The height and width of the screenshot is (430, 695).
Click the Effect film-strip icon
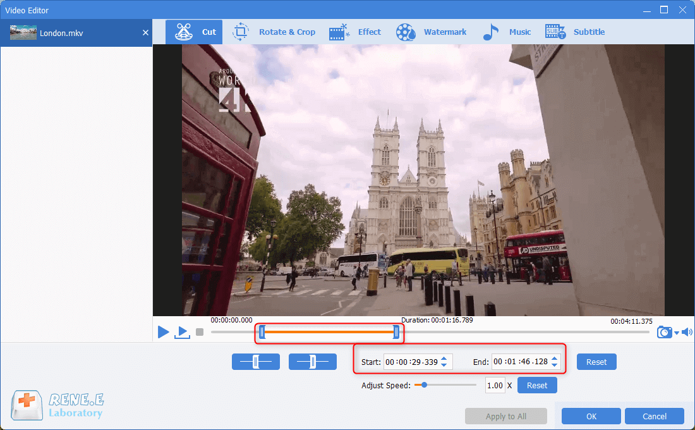click(x=339, y=32)
